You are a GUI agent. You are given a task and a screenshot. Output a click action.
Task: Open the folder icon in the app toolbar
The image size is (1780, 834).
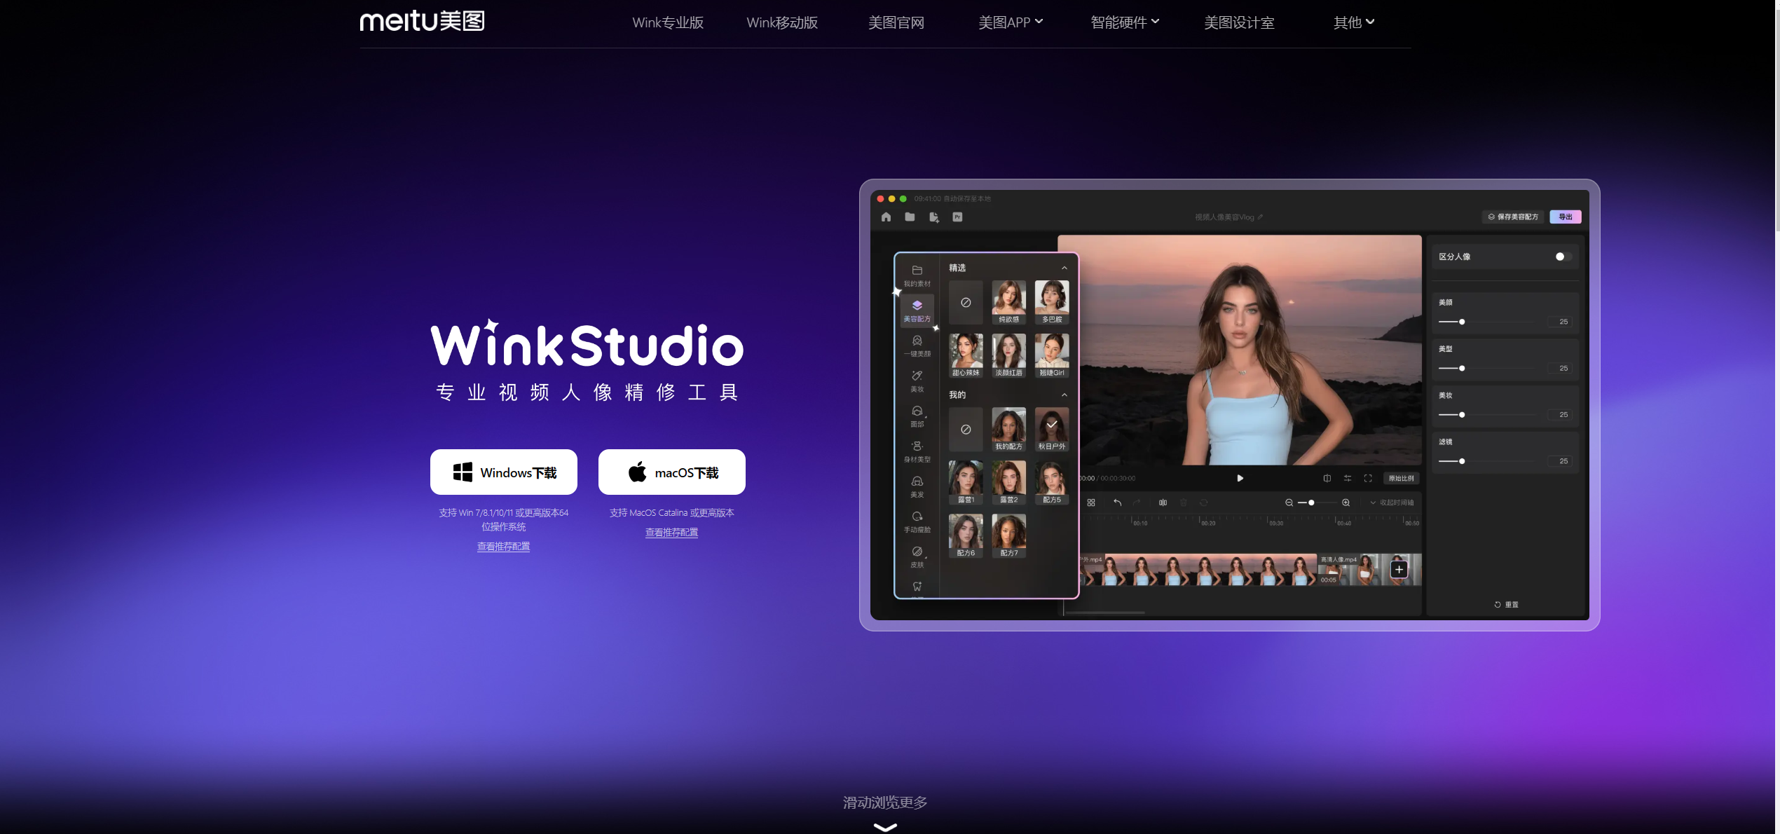click(x=910, y=217)
